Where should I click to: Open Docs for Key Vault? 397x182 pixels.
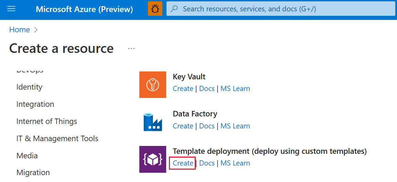point(207,89)
